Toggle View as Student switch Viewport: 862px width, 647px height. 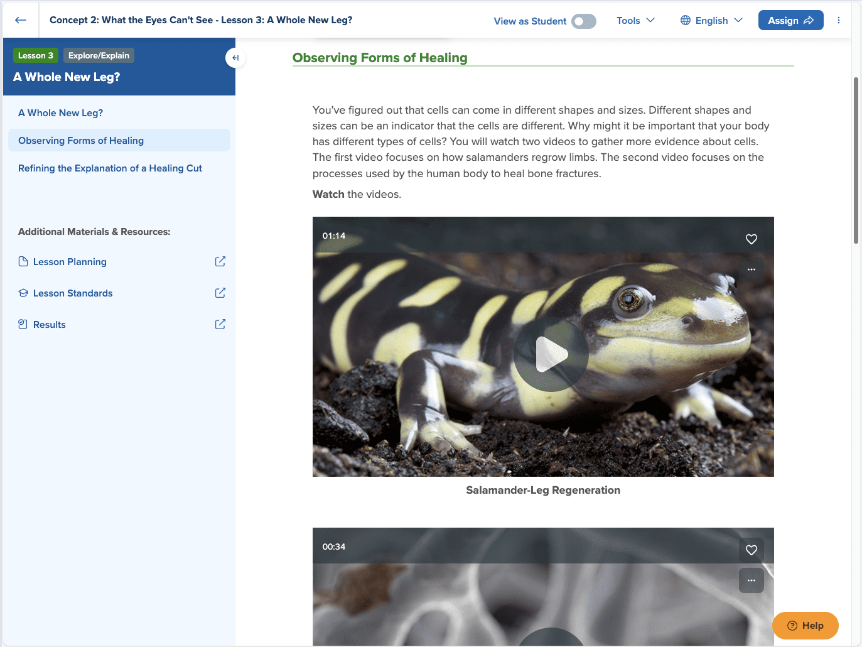click(x=583, y=21)
